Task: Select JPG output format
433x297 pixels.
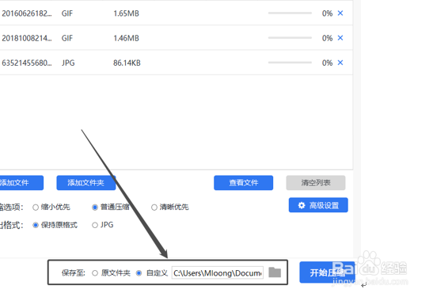Action: pos(95,225)
